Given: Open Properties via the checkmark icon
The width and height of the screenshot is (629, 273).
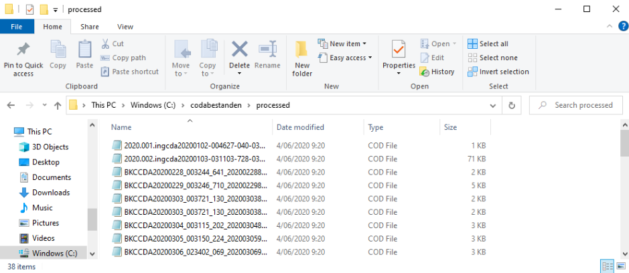Looking at the screenshot, I should 399,50.
